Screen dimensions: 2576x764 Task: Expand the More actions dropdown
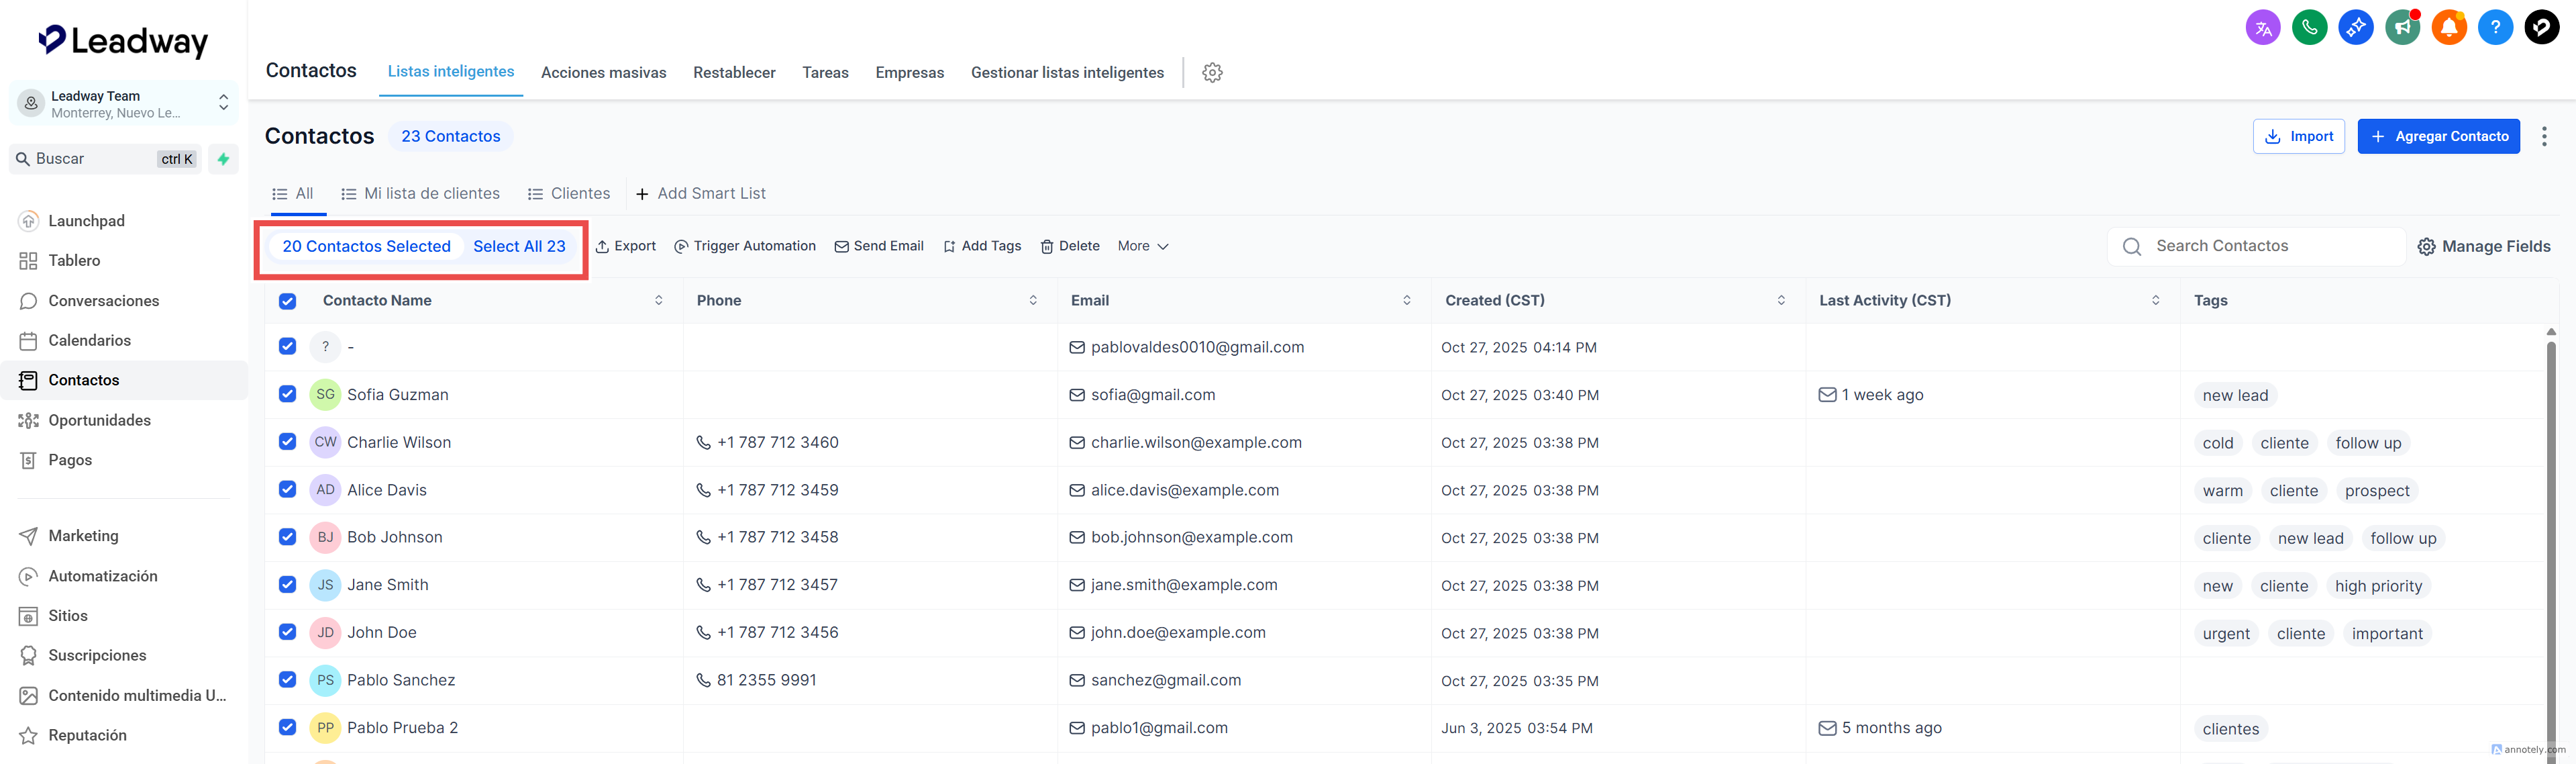pos(1142,246)
